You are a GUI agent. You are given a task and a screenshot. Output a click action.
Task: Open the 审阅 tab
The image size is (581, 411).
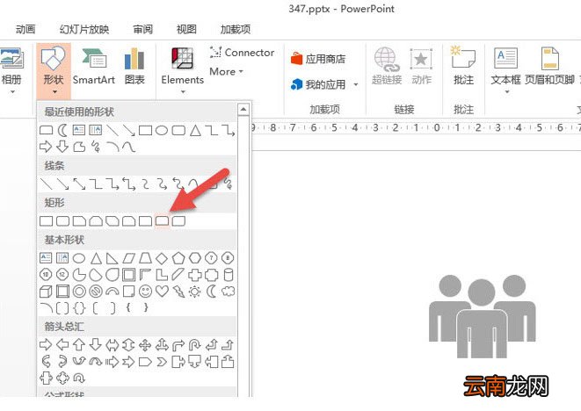[142, 29]
